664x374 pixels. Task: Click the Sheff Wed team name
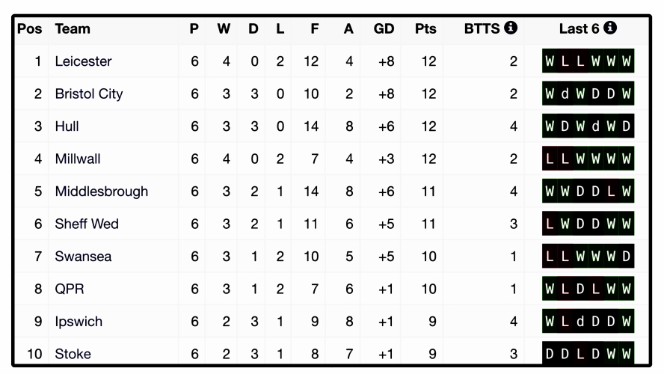point(87,224)
